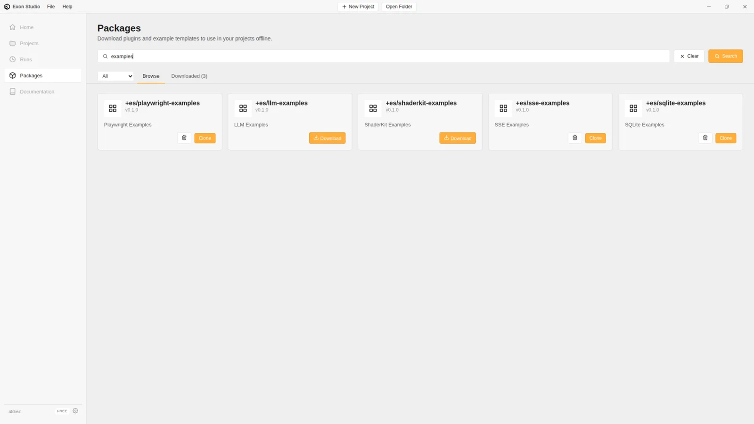
Task: Create a New Project from title bar
Action: click(358, 7)
